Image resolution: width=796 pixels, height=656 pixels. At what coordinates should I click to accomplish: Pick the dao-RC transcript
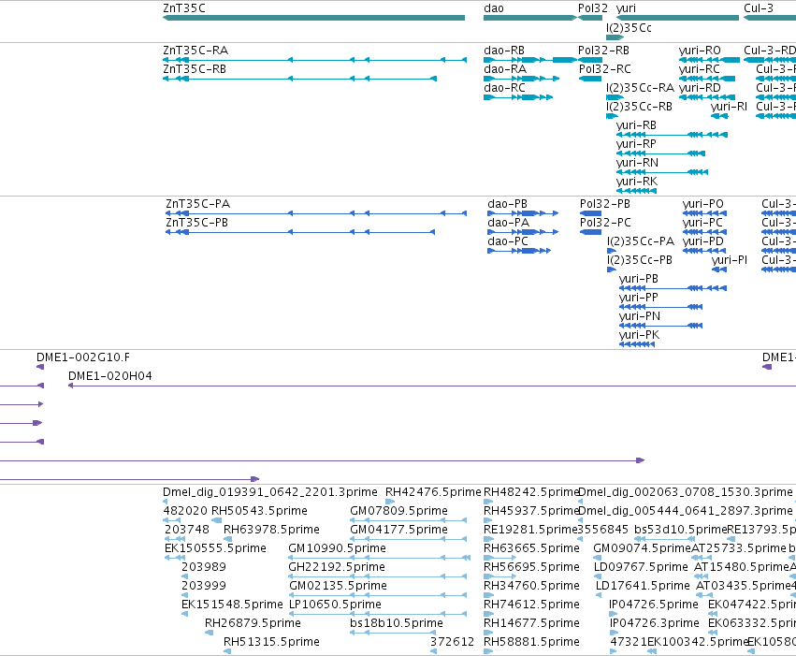518,97
